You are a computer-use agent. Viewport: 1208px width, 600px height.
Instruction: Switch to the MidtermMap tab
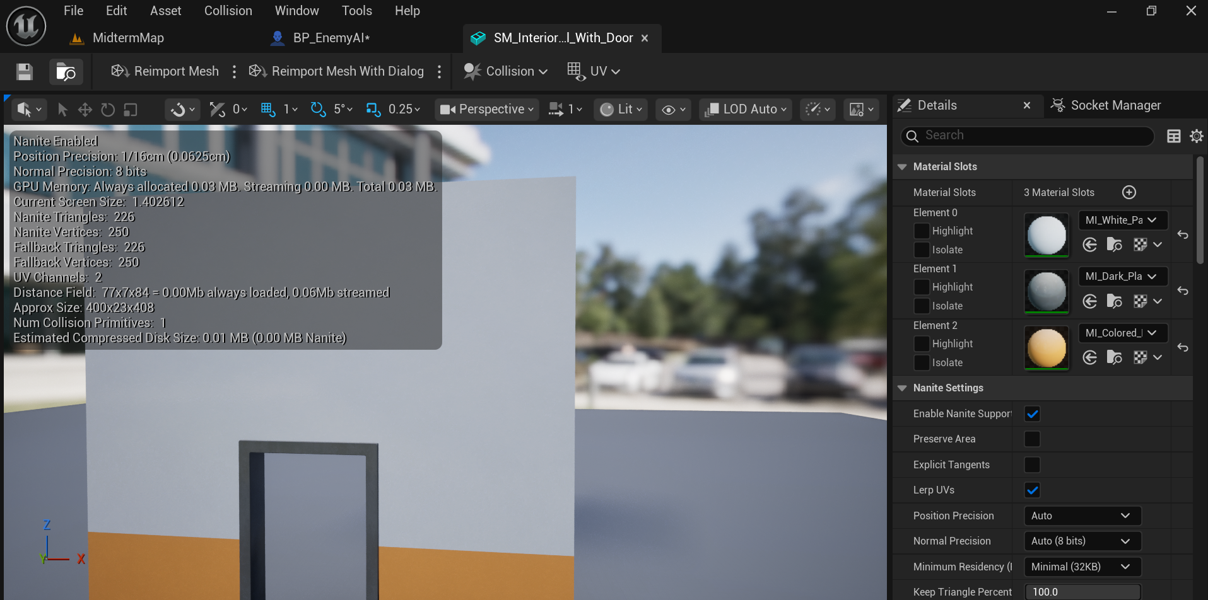point(117,38)
